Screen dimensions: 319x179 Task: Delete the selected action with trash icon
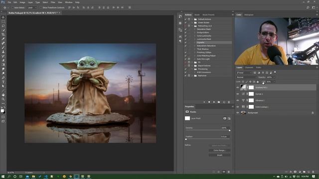point(229,102)
